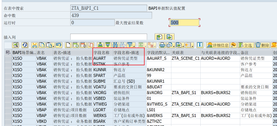
Task: Open Find with the binoculars icon
Action: (115, 45)
